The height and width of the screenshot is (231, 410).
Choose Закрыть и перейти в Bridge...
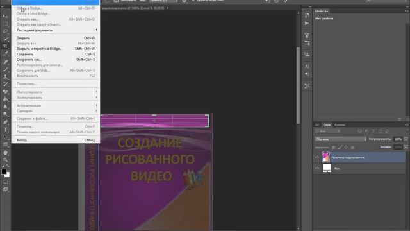pyautogui.click(x=56, y=49)
